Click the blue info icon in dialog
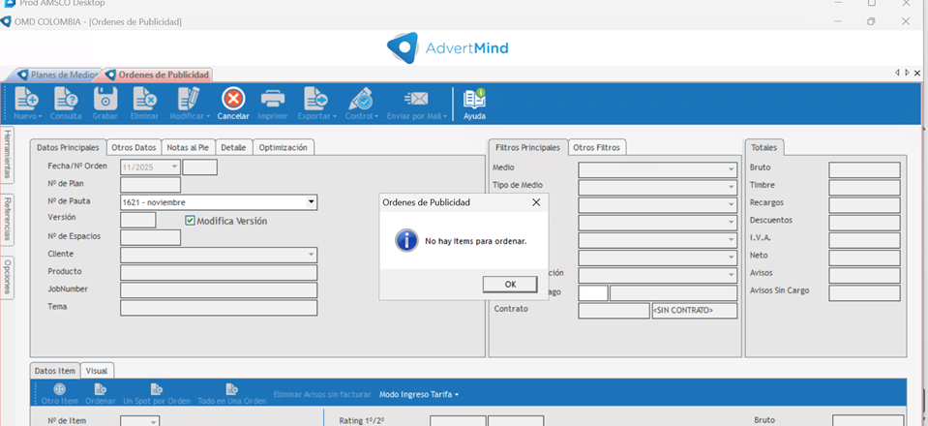This screenshot has width=928, height=426. [406, 241]
